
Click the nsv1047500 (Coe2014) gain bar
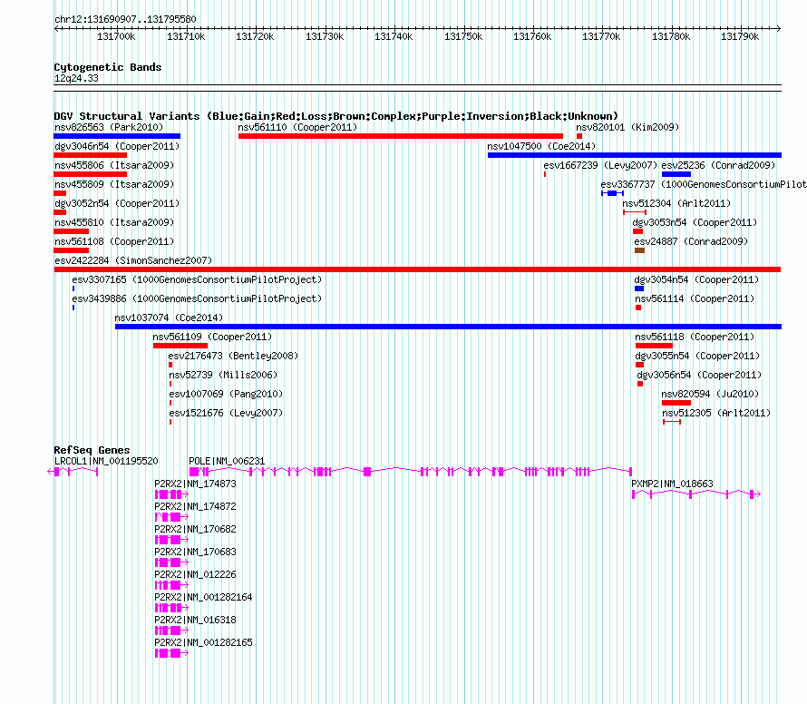635,155
